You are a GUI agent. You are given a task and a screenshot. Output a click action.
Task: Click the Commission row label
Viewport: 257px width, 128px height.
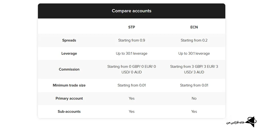coord(69,69)
